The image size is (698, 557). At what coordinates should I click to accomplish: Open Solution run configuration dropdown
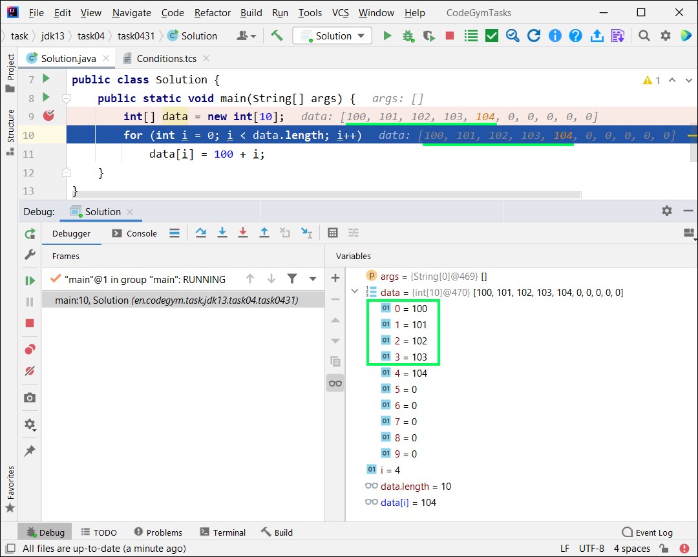[x=332, y=36]
